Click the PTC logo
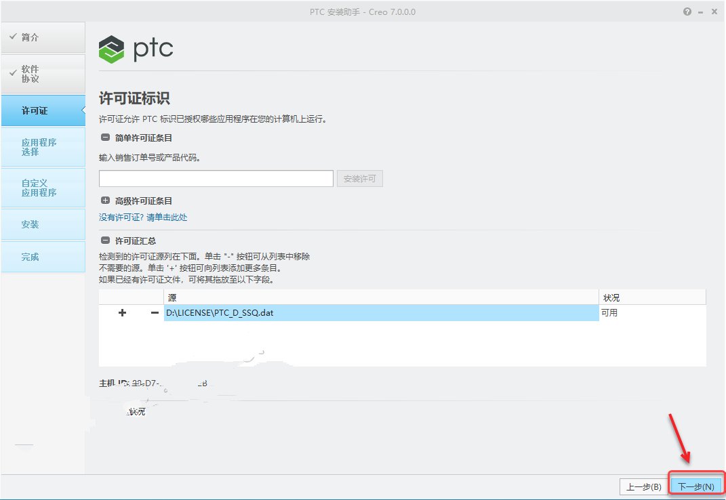 (136, 49)
